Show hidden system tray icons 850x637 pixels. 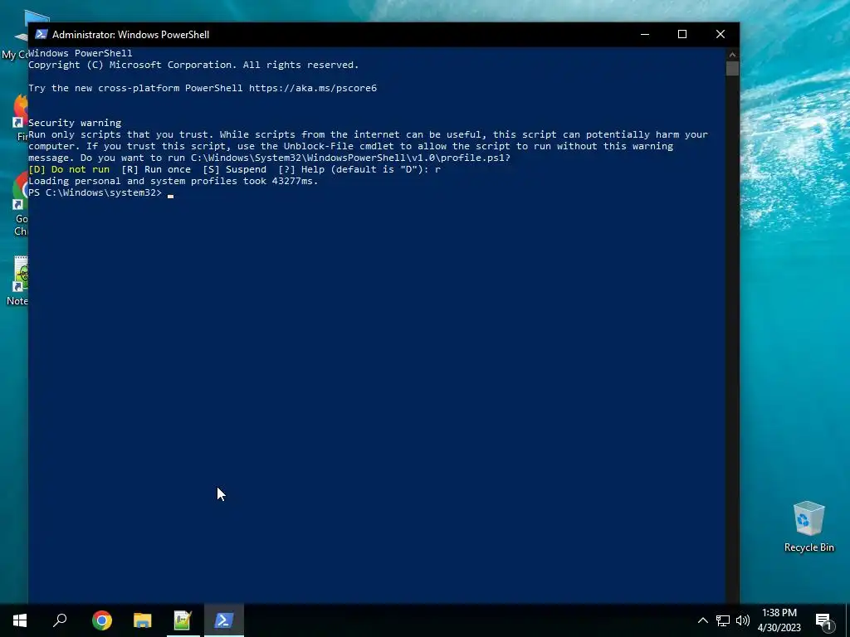click(702, 620)
